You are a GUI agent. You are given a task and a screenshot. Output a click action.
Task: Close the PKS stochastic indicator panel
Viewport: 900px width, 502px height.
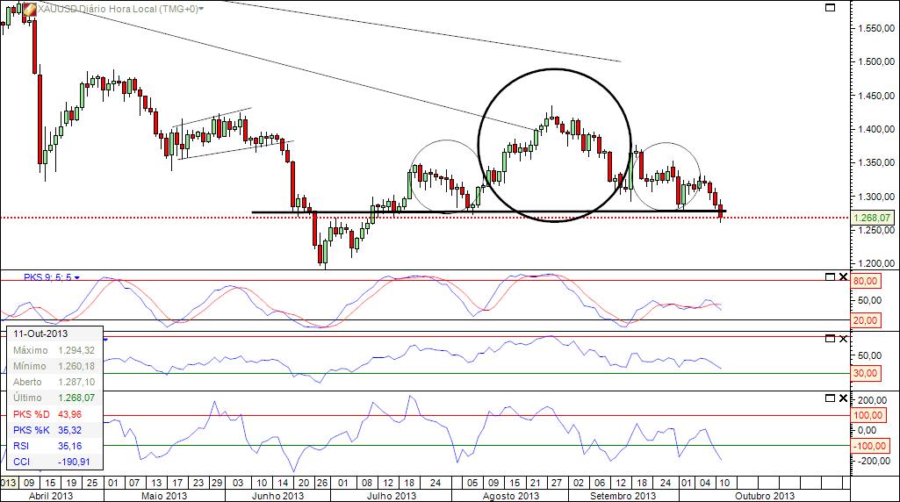(x=843, y=277)
